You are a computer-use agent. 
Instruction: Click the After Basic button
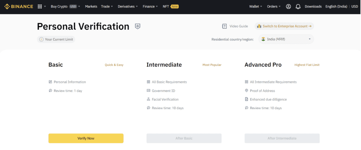184,138
